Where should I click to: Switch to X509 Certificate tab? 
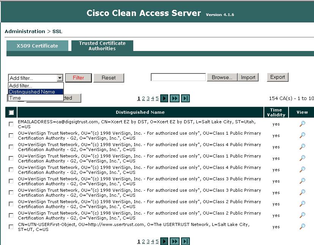pos(37,46)
